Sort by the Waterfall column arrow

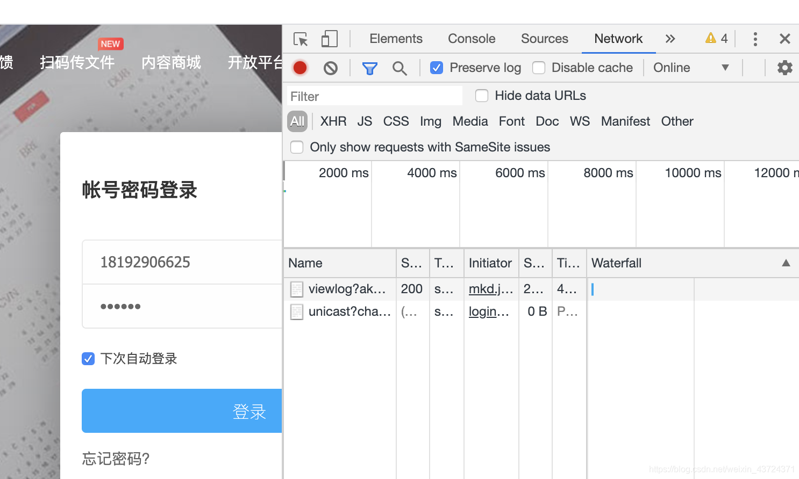click(786, 263)
